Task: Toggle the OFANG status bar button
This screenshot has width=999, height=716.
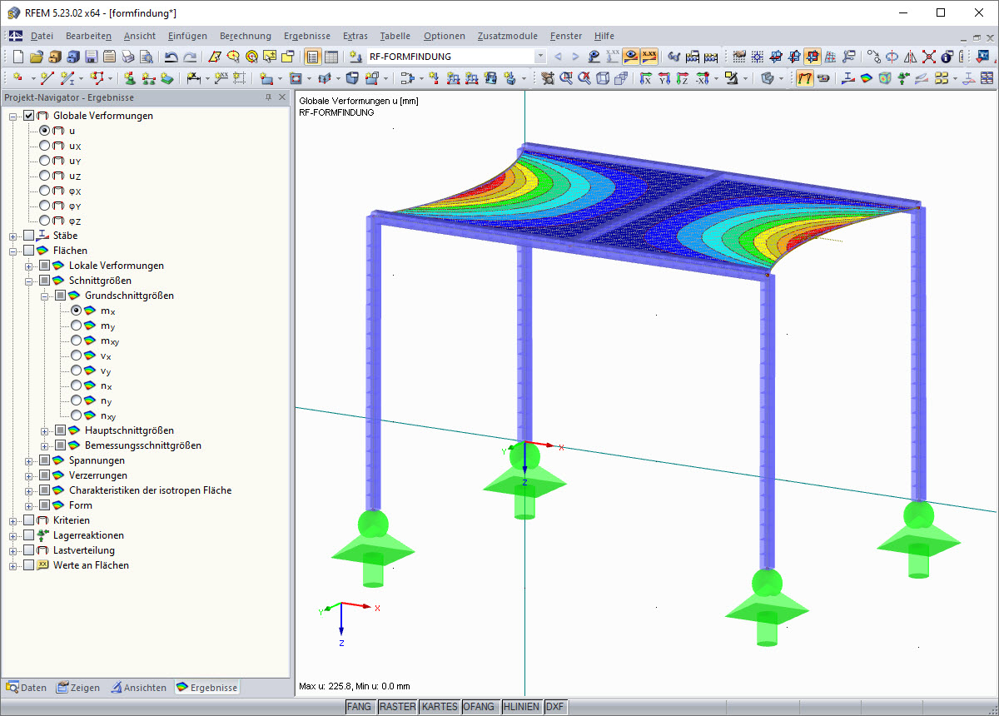Action: pos(480,707)
